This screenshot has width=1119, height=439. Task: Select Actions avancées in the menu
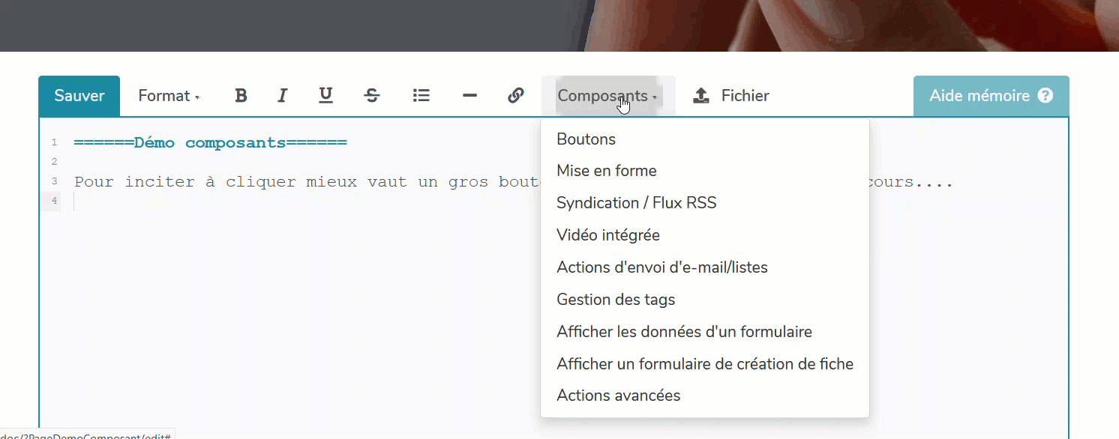coord(618,395)
